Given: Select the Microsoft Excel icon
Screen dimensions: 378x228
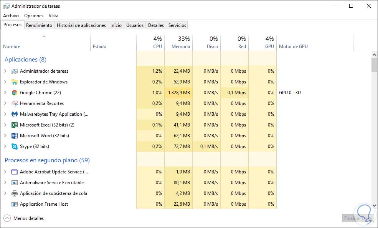Looking at the screenshot, I should click(x=15, y=125).
